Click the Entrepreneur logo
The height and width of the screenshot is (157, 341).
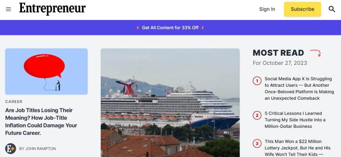pos(52,9)
